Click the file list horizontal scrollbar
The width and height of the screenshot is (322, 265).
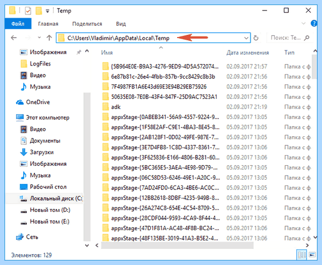177,245
